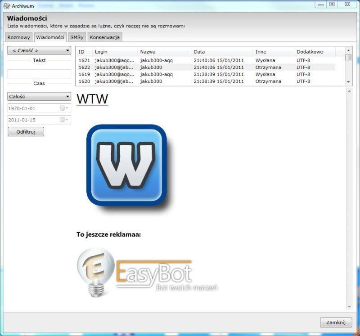Click the Archiwum window title icon

click(7, 6)
